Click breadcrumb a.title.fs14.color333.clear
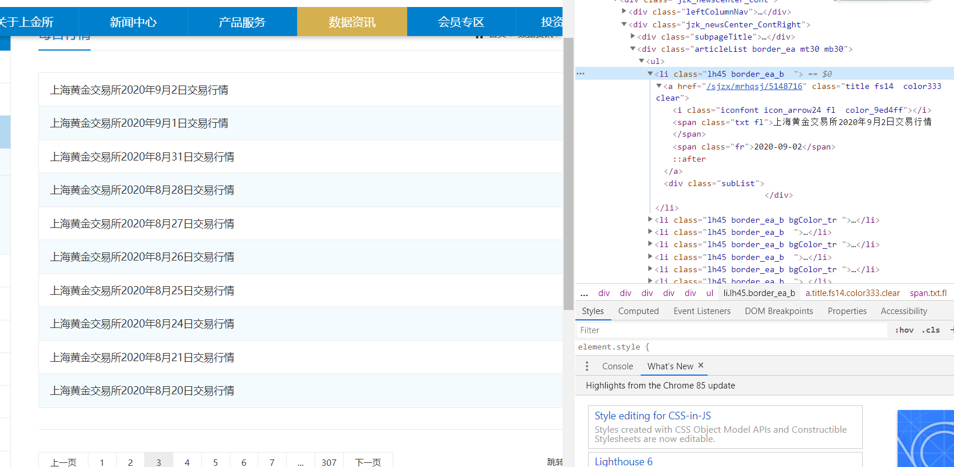954x467 pixels. coord(853,293)
